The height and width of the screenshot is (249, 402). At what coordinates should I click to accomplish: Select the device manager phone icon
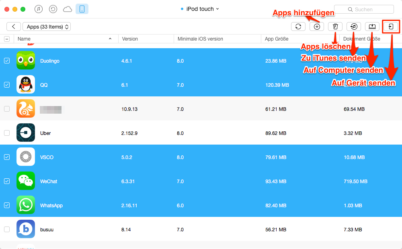coord(82,9)
